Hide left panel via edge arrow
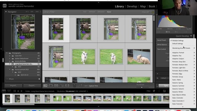 (1, 49)
